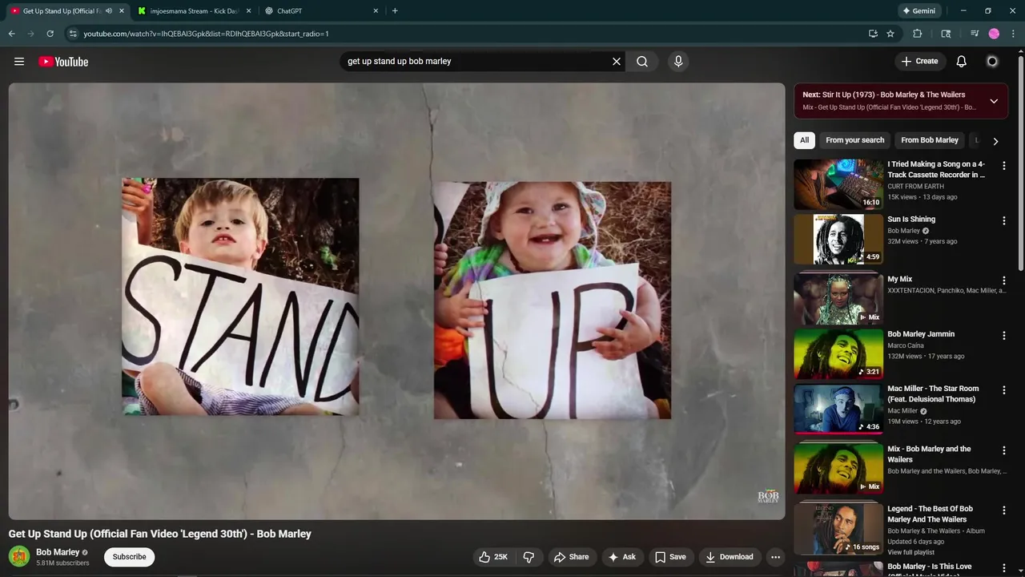This screenshot has height=577, width=1025.
Task: Open YouTube notifications bell
Action: coord(962,61)
